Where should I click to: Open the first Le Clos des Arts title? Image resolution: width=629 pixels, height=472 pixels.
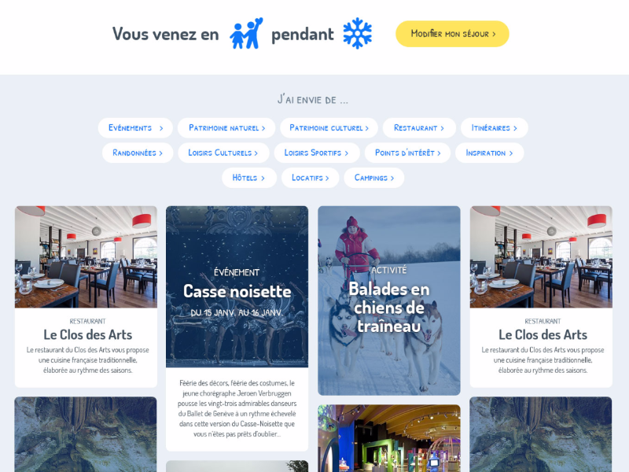pos(88,335)
